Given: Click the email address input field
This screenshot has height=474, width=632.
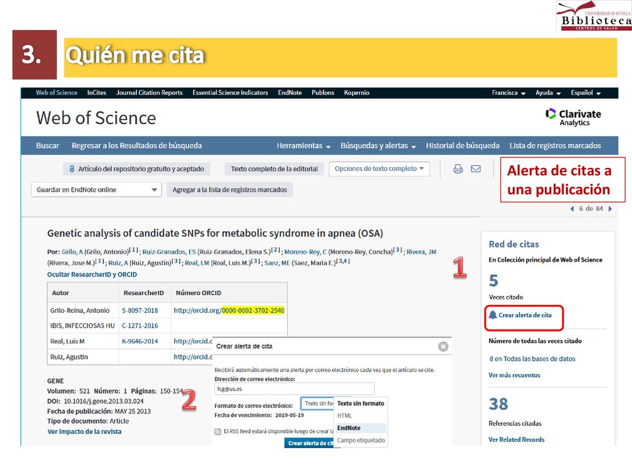Looking at the screenshot, I should (294, 389).
